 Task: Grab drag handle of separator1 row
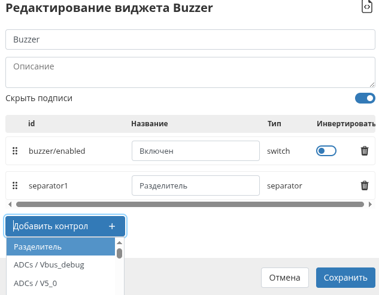coord(15,185)
